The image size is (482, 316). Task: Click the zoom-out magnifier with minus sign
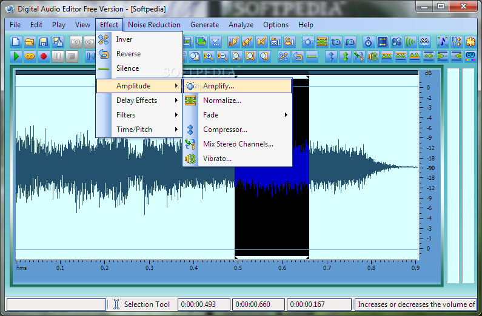pos(223,56)
